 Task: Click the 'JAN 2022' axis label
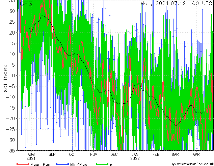pos(135,156)
